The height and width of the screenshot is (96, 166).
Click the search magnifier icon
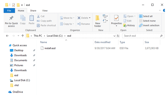coord(161,36)
